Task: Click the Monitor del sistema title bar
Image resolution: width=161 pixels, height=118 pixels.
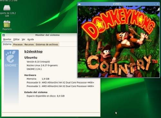Action: (x=47, y=35)
